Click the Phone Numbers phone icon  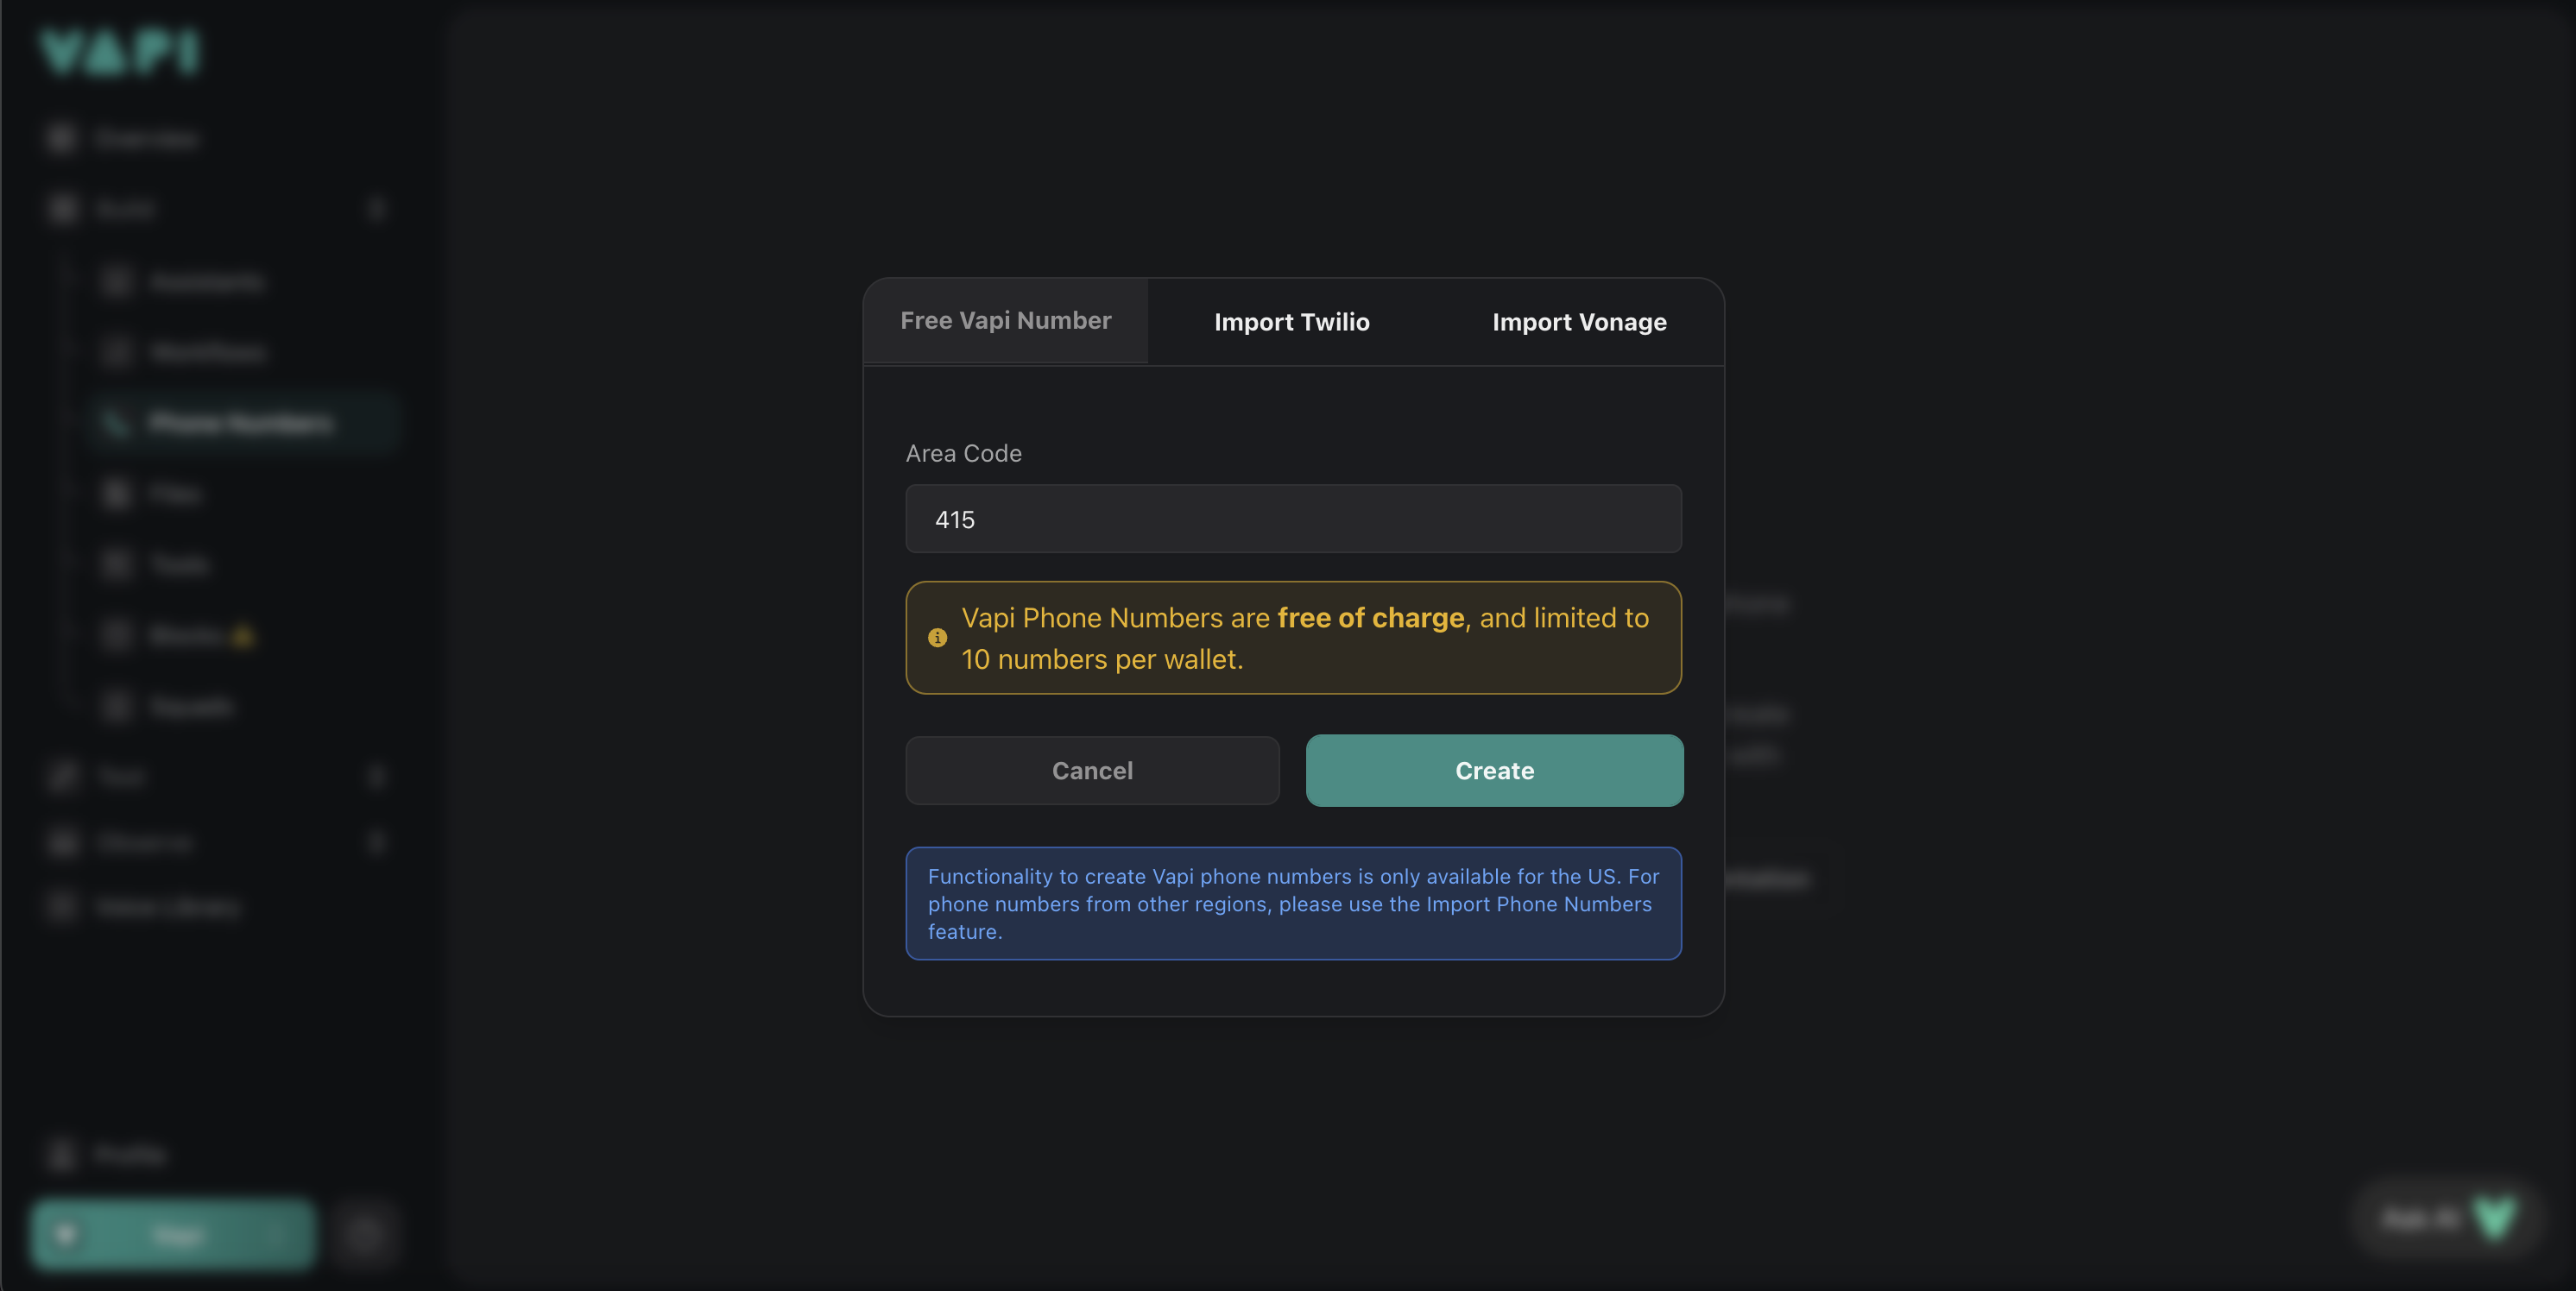click(117, 423)
